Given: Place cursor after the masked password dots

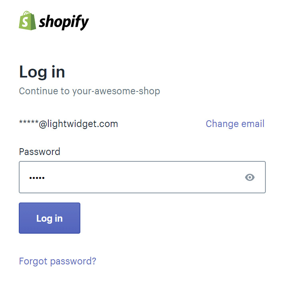Looking at the screenshot, I should click(x=45, y=178).
